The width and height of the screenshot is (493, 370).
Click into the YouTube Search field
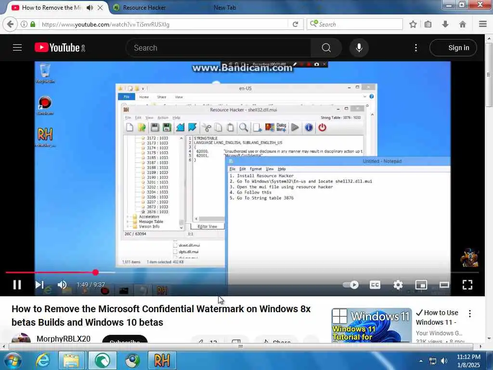click(219, 48)
